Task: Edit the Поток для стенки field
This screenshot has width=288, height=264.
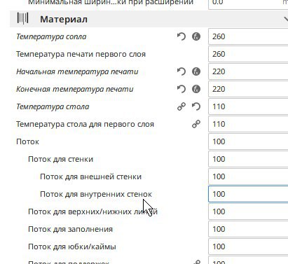Action: (248, 159)
